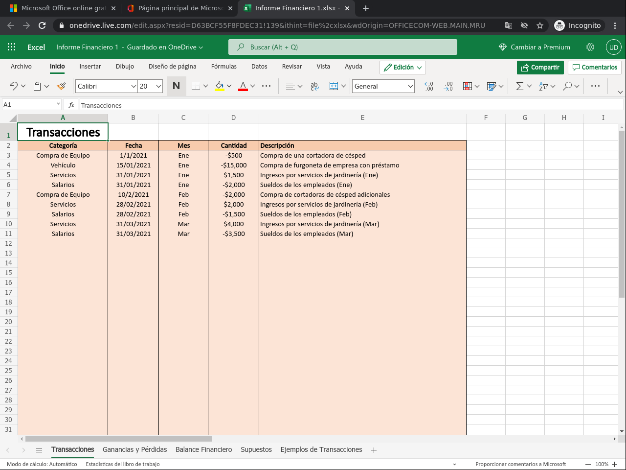Click the Buscar search field

pos(342,47)
